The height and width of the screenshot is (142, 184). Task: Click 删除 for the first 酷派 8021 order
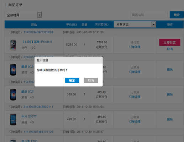(x=170, y=70)
